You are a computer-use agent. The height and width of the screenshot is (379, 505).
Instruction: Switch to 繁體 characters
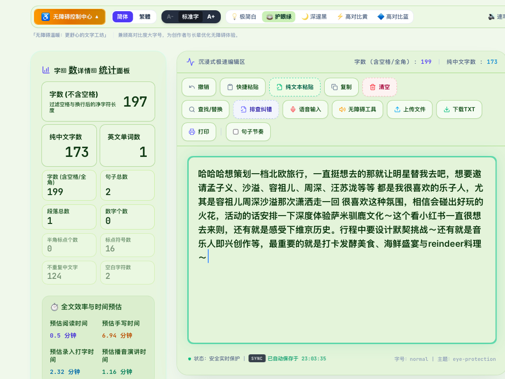click(144, 17)
